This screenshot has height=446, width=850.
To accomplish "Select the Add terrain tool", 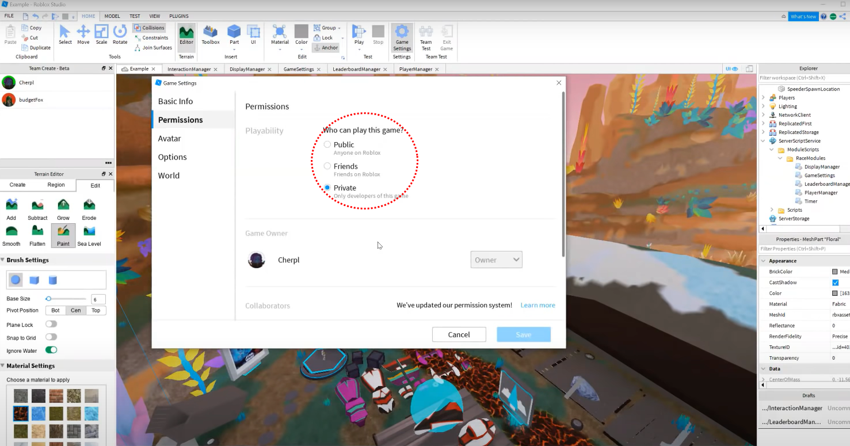I will (12, 209).
